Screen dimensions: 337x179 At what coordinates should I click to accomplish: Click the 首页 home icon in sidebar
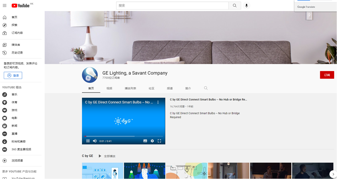pyautogui.click(x=5, y=17)
